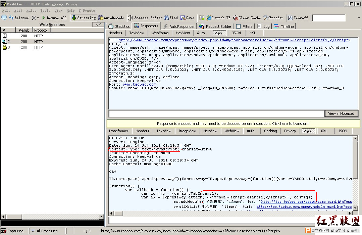
Task: Open the response Caching tab
Action: [270, 131]
